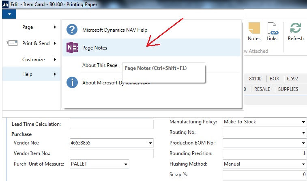Open the Vendor No. dropdown
The image size is (307, 181).
point(150,143)
